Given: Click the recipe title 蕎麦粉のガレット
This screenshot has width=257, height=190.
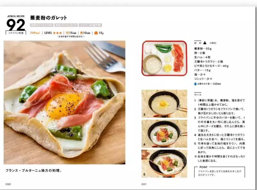Looking at the screenshot, I should click(x=49, y=18).
